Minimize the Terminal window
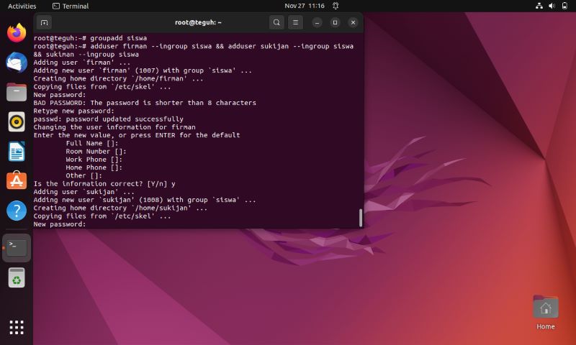The image size is (576, 345). click(317, 22)
